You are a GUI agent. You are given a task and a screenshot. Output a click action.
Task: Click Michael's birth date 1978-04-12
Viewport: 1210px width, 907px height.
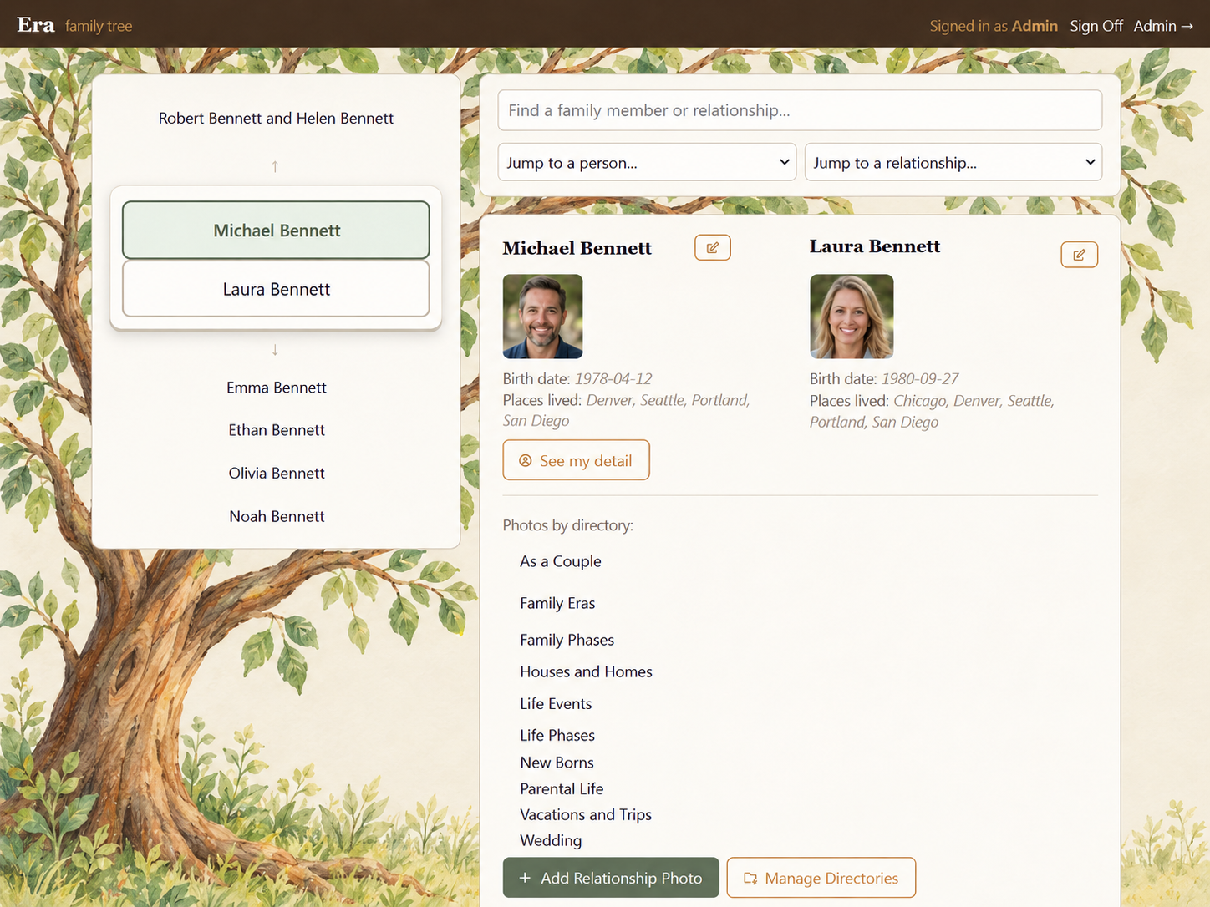point(613,378)
